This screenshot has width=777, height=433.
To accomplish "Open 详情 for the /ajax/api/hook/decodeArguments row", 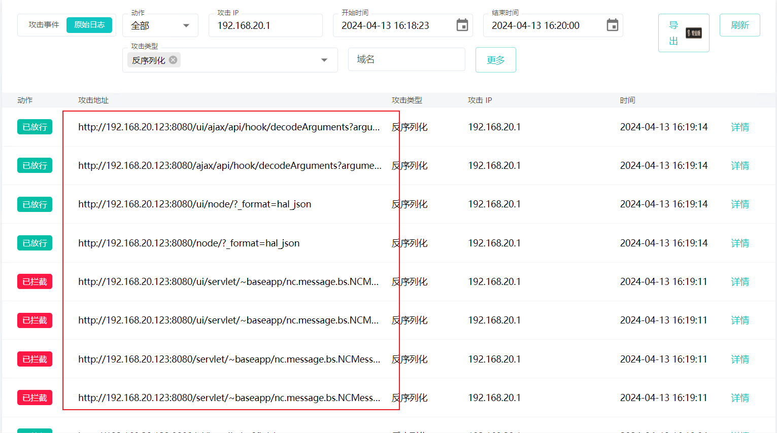I will click(740, 166).
